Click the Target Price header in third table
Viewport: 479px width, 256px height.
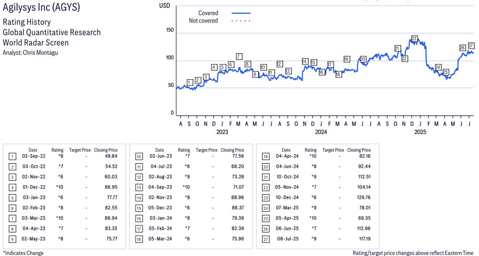(333, 150)
